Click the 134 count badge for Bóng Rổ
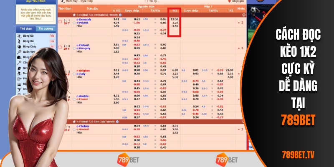The image size is (334, 167). coord(52,41)
